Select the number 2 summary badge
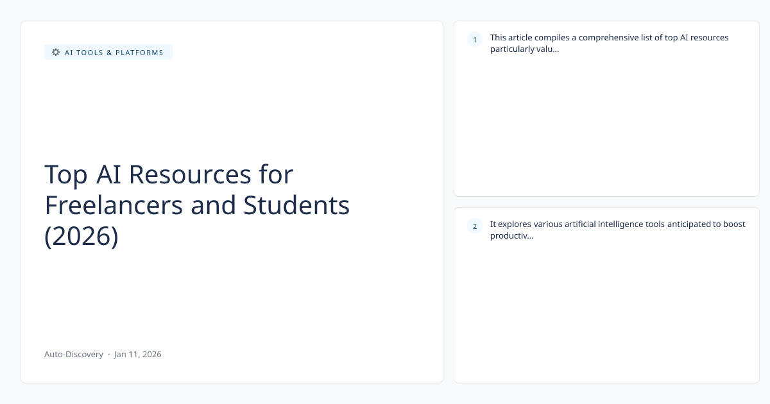This screenshot has width=770, height=404. pos(475,226)
